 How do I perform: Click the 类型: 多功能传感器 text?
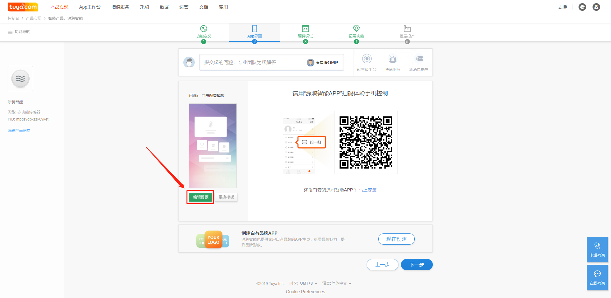pos(24,112)
